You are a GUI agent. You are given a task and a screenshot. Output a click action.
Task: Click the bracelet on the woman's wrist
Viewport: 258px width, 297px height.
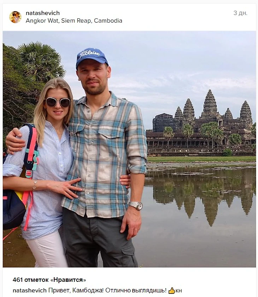(34, 185)
